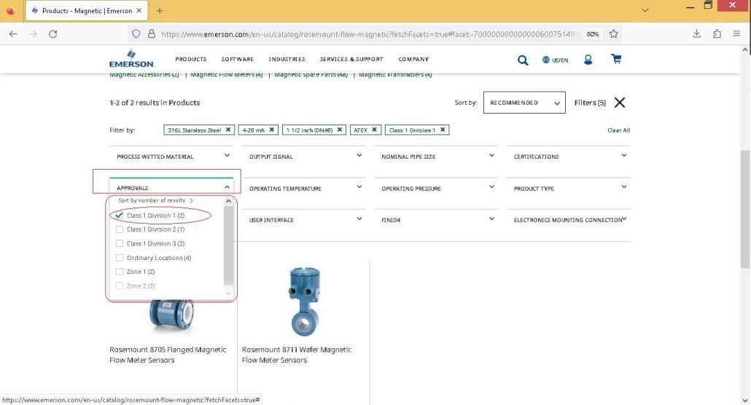The width and height of the screenshot is (751, 405).
Task: Click the Clear All filters link
Action: pyautogui.click(x=618, y=130)
